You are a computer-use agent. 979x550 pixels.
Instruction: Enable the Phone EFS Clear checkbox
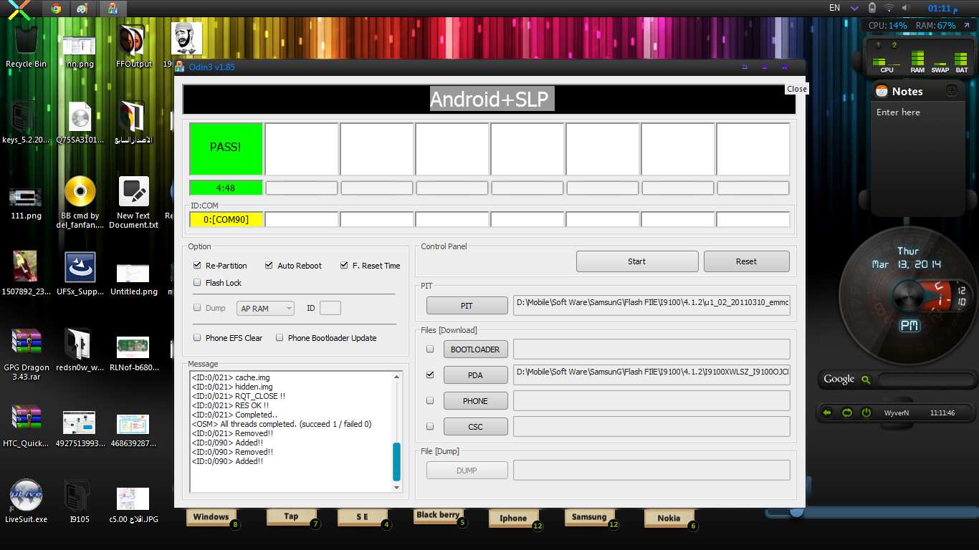point(197,338)
